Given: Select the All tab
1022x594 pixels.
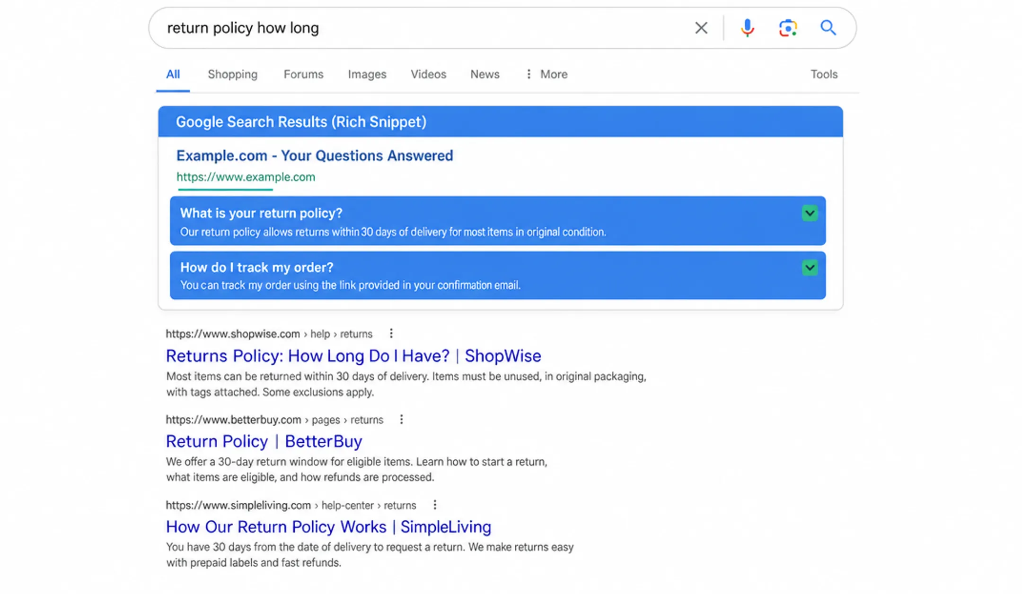Looking at the screenshot, I should point(173,74).
